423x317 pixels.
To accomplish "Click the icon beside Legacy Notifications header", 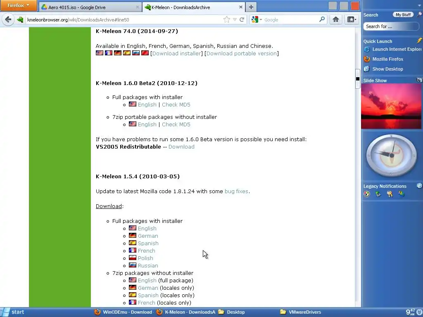I will 419,186.
